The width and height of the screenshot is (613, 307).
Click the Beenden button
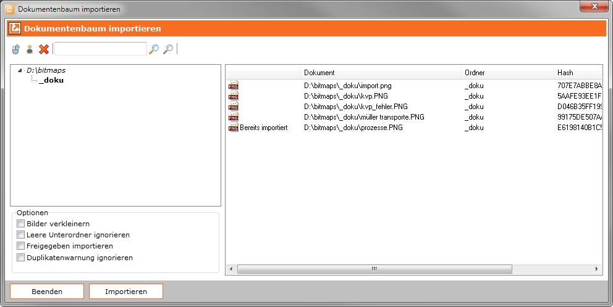[x=47, y=292]
